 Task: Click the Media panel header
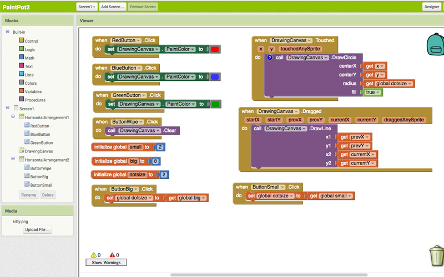click(x=37, y=211)
